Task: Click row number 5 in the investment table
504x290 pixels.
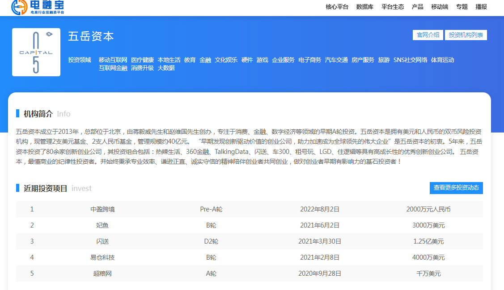Action: 32,273
